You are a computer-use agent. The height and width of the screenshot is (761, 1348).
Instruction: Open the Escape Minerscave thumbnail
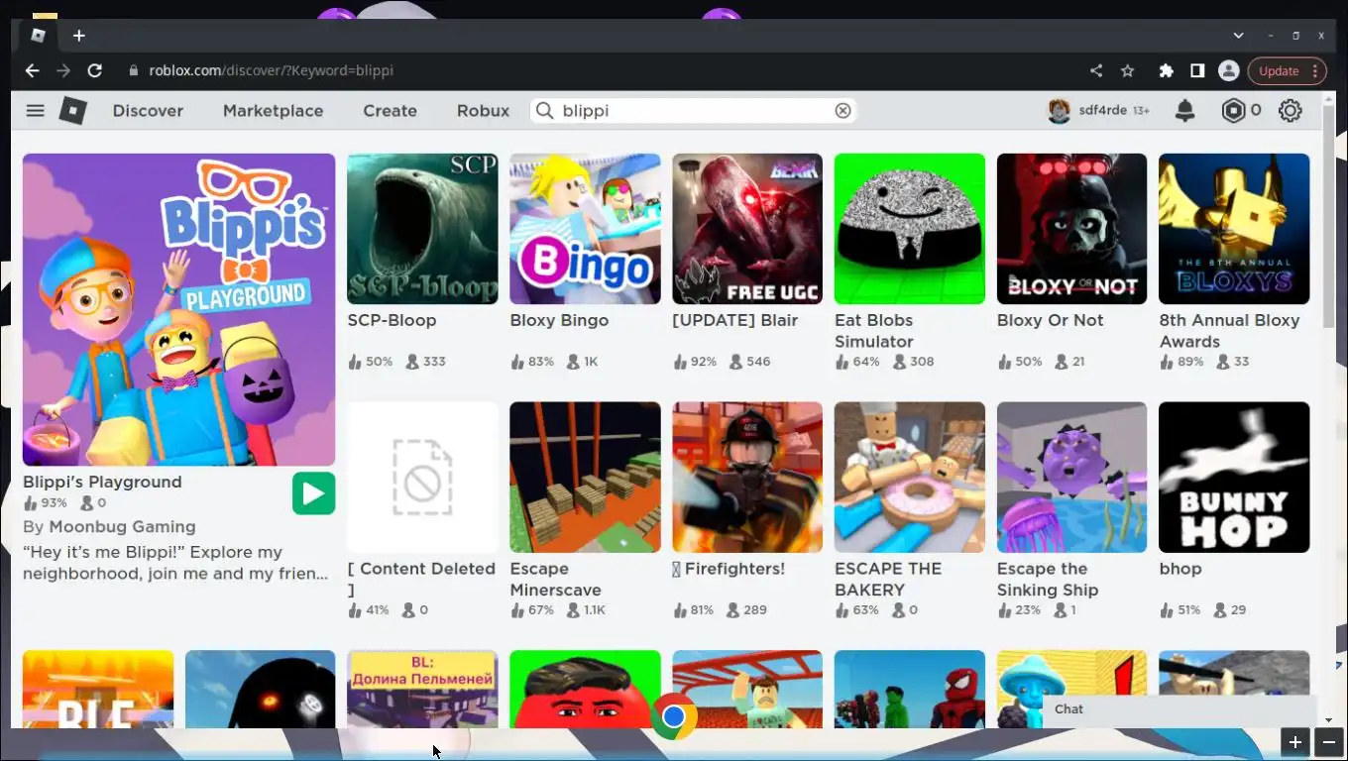pos(585,477)
